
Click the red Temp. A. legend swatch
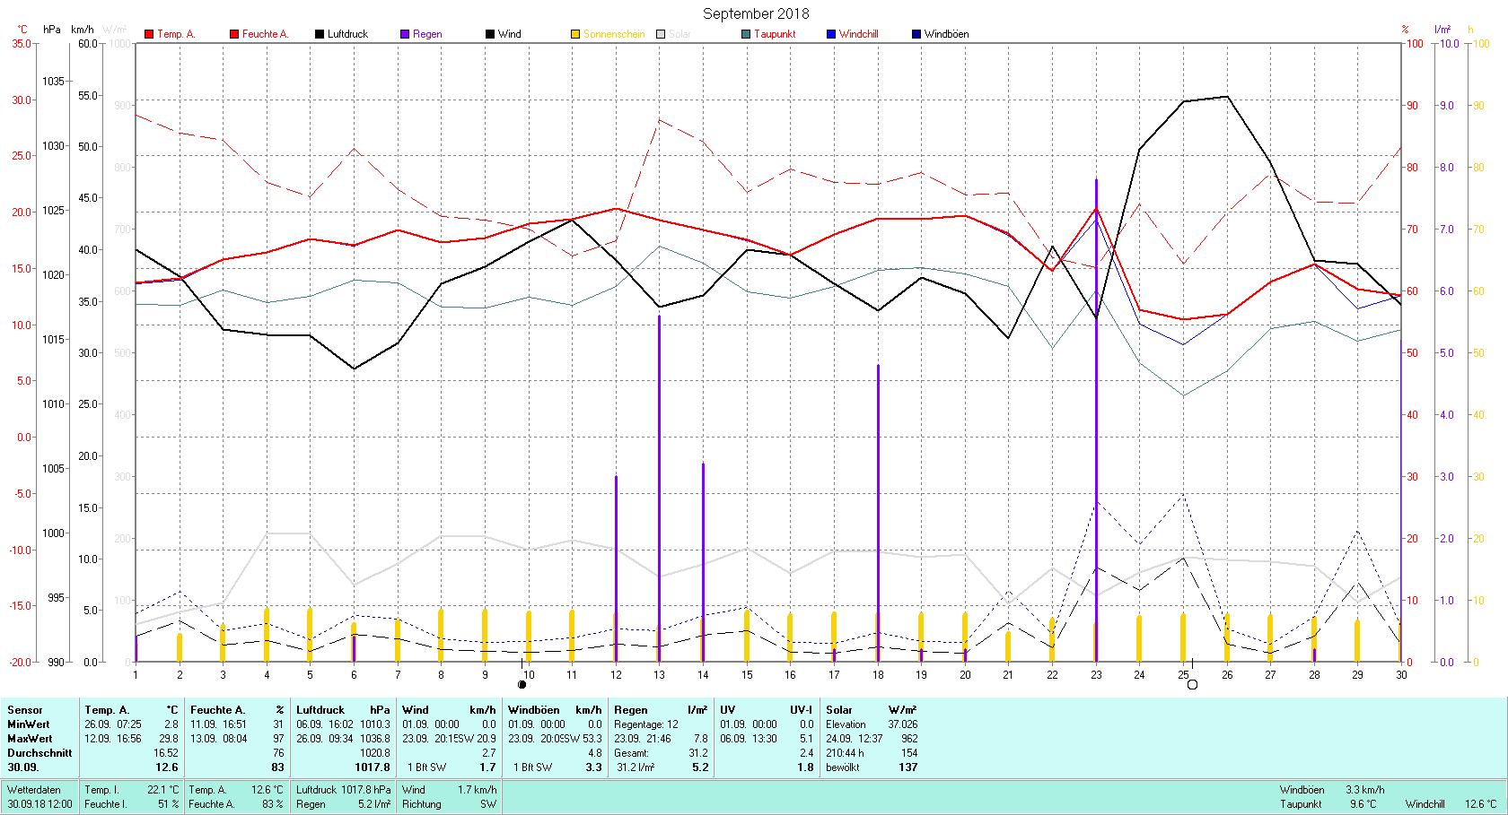(x=149, y=34)
